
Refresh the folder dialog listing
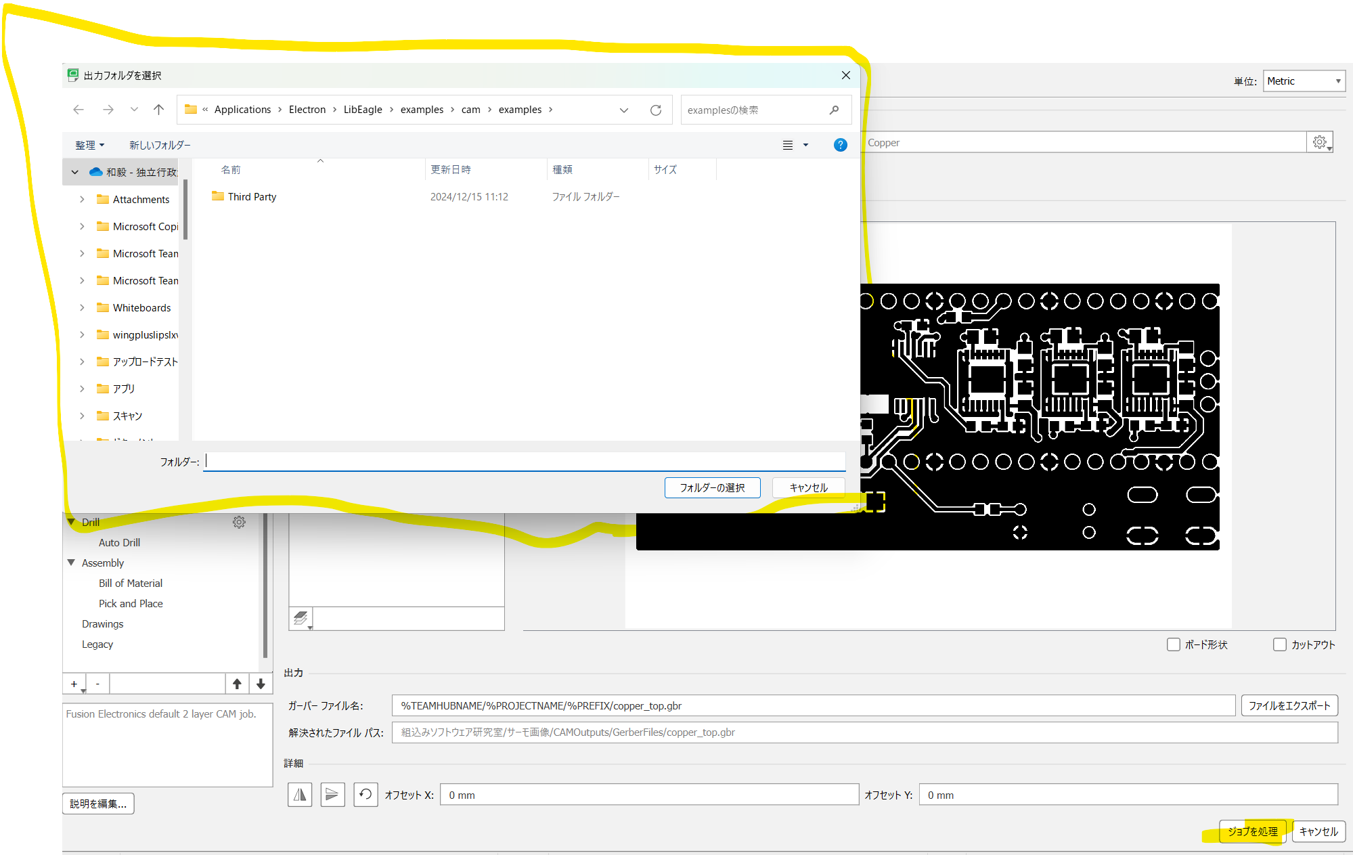655,110
